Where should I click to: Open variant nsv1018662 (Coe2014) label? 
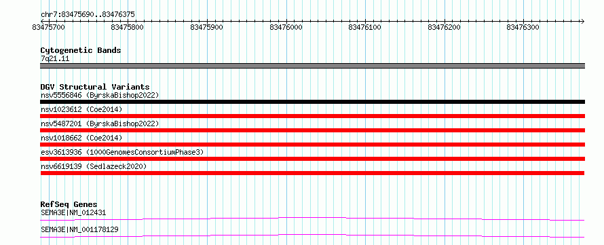tap(81, 138)
